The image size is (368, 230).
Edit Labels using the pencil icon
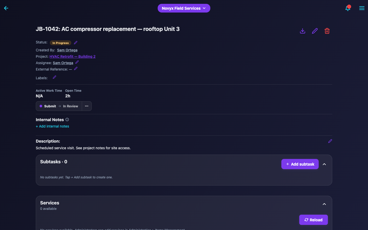pyautogui.click(x=54, y=77)
